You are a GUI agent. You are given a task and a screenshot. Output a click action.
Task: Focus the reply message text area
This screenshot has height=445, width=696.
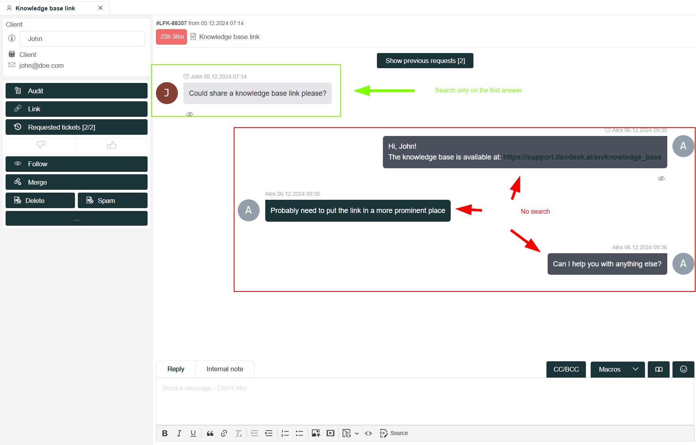[x=425, y=401]
